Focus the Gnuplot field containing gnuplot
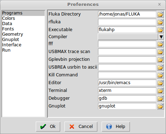Image resolution: width=166 pixels, height=134 pixels. click(127, 106)
